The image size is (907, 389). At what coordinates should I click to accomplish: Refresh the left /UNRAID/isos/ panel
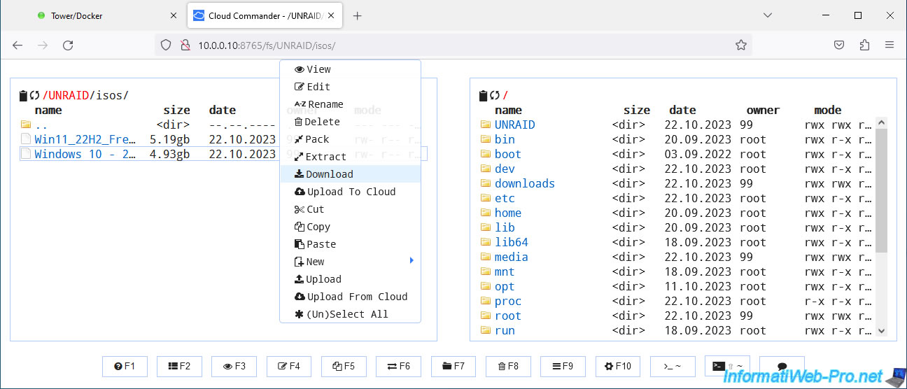(x=34, y=96)
